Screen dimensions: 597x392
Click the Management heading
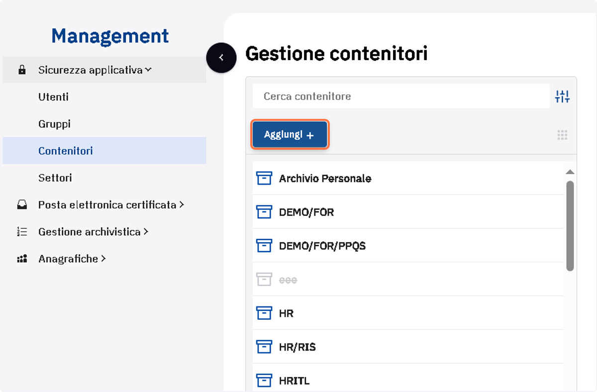point(110,36)
